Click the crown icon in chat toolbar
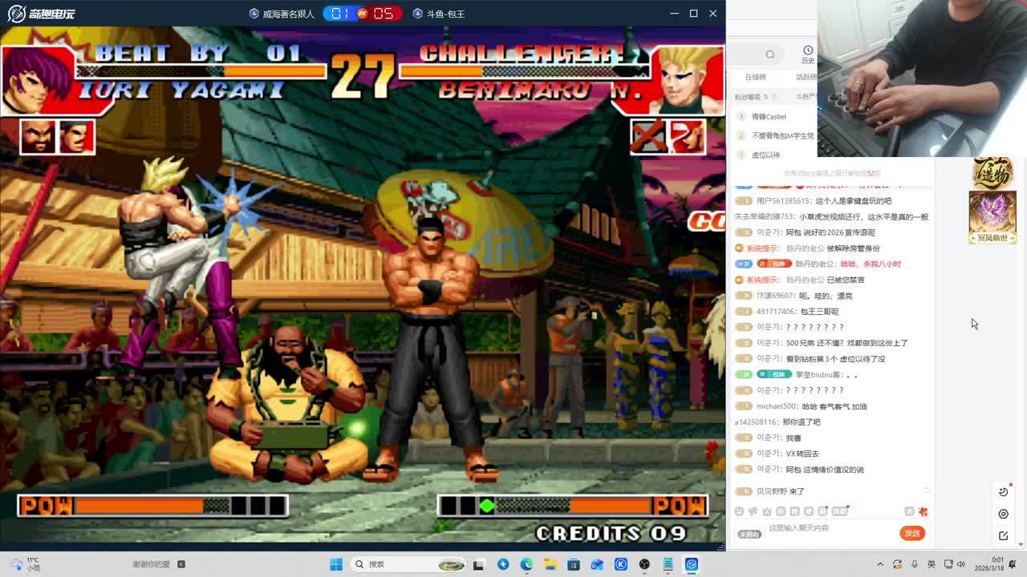The image size is (1027, 577). coord(767,511)
